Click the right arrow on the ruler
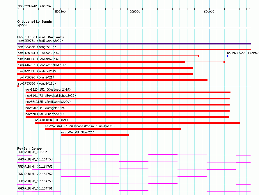 coord(250,9)
